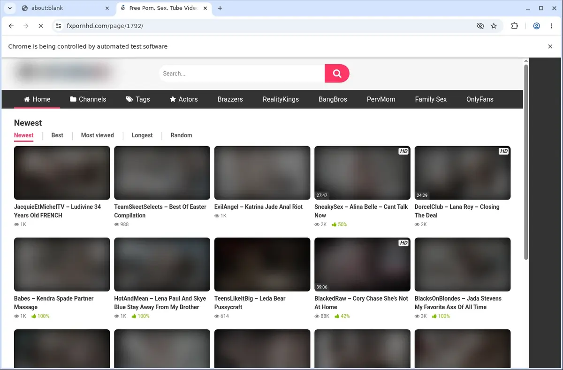Click into the Search... input field
The width and height of the screenshot is (563, 370).
tap(242, 74)
